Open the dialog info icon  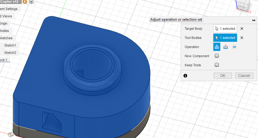click(x=185, y=76)
